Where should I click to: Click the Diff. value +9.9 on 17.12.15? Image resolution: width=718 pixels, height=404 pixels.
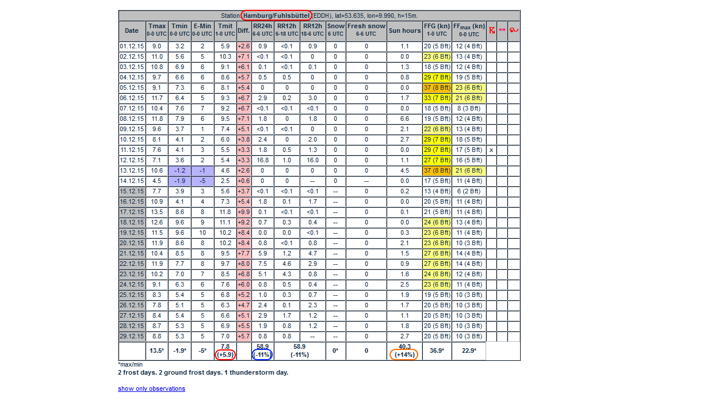[244, 212]
